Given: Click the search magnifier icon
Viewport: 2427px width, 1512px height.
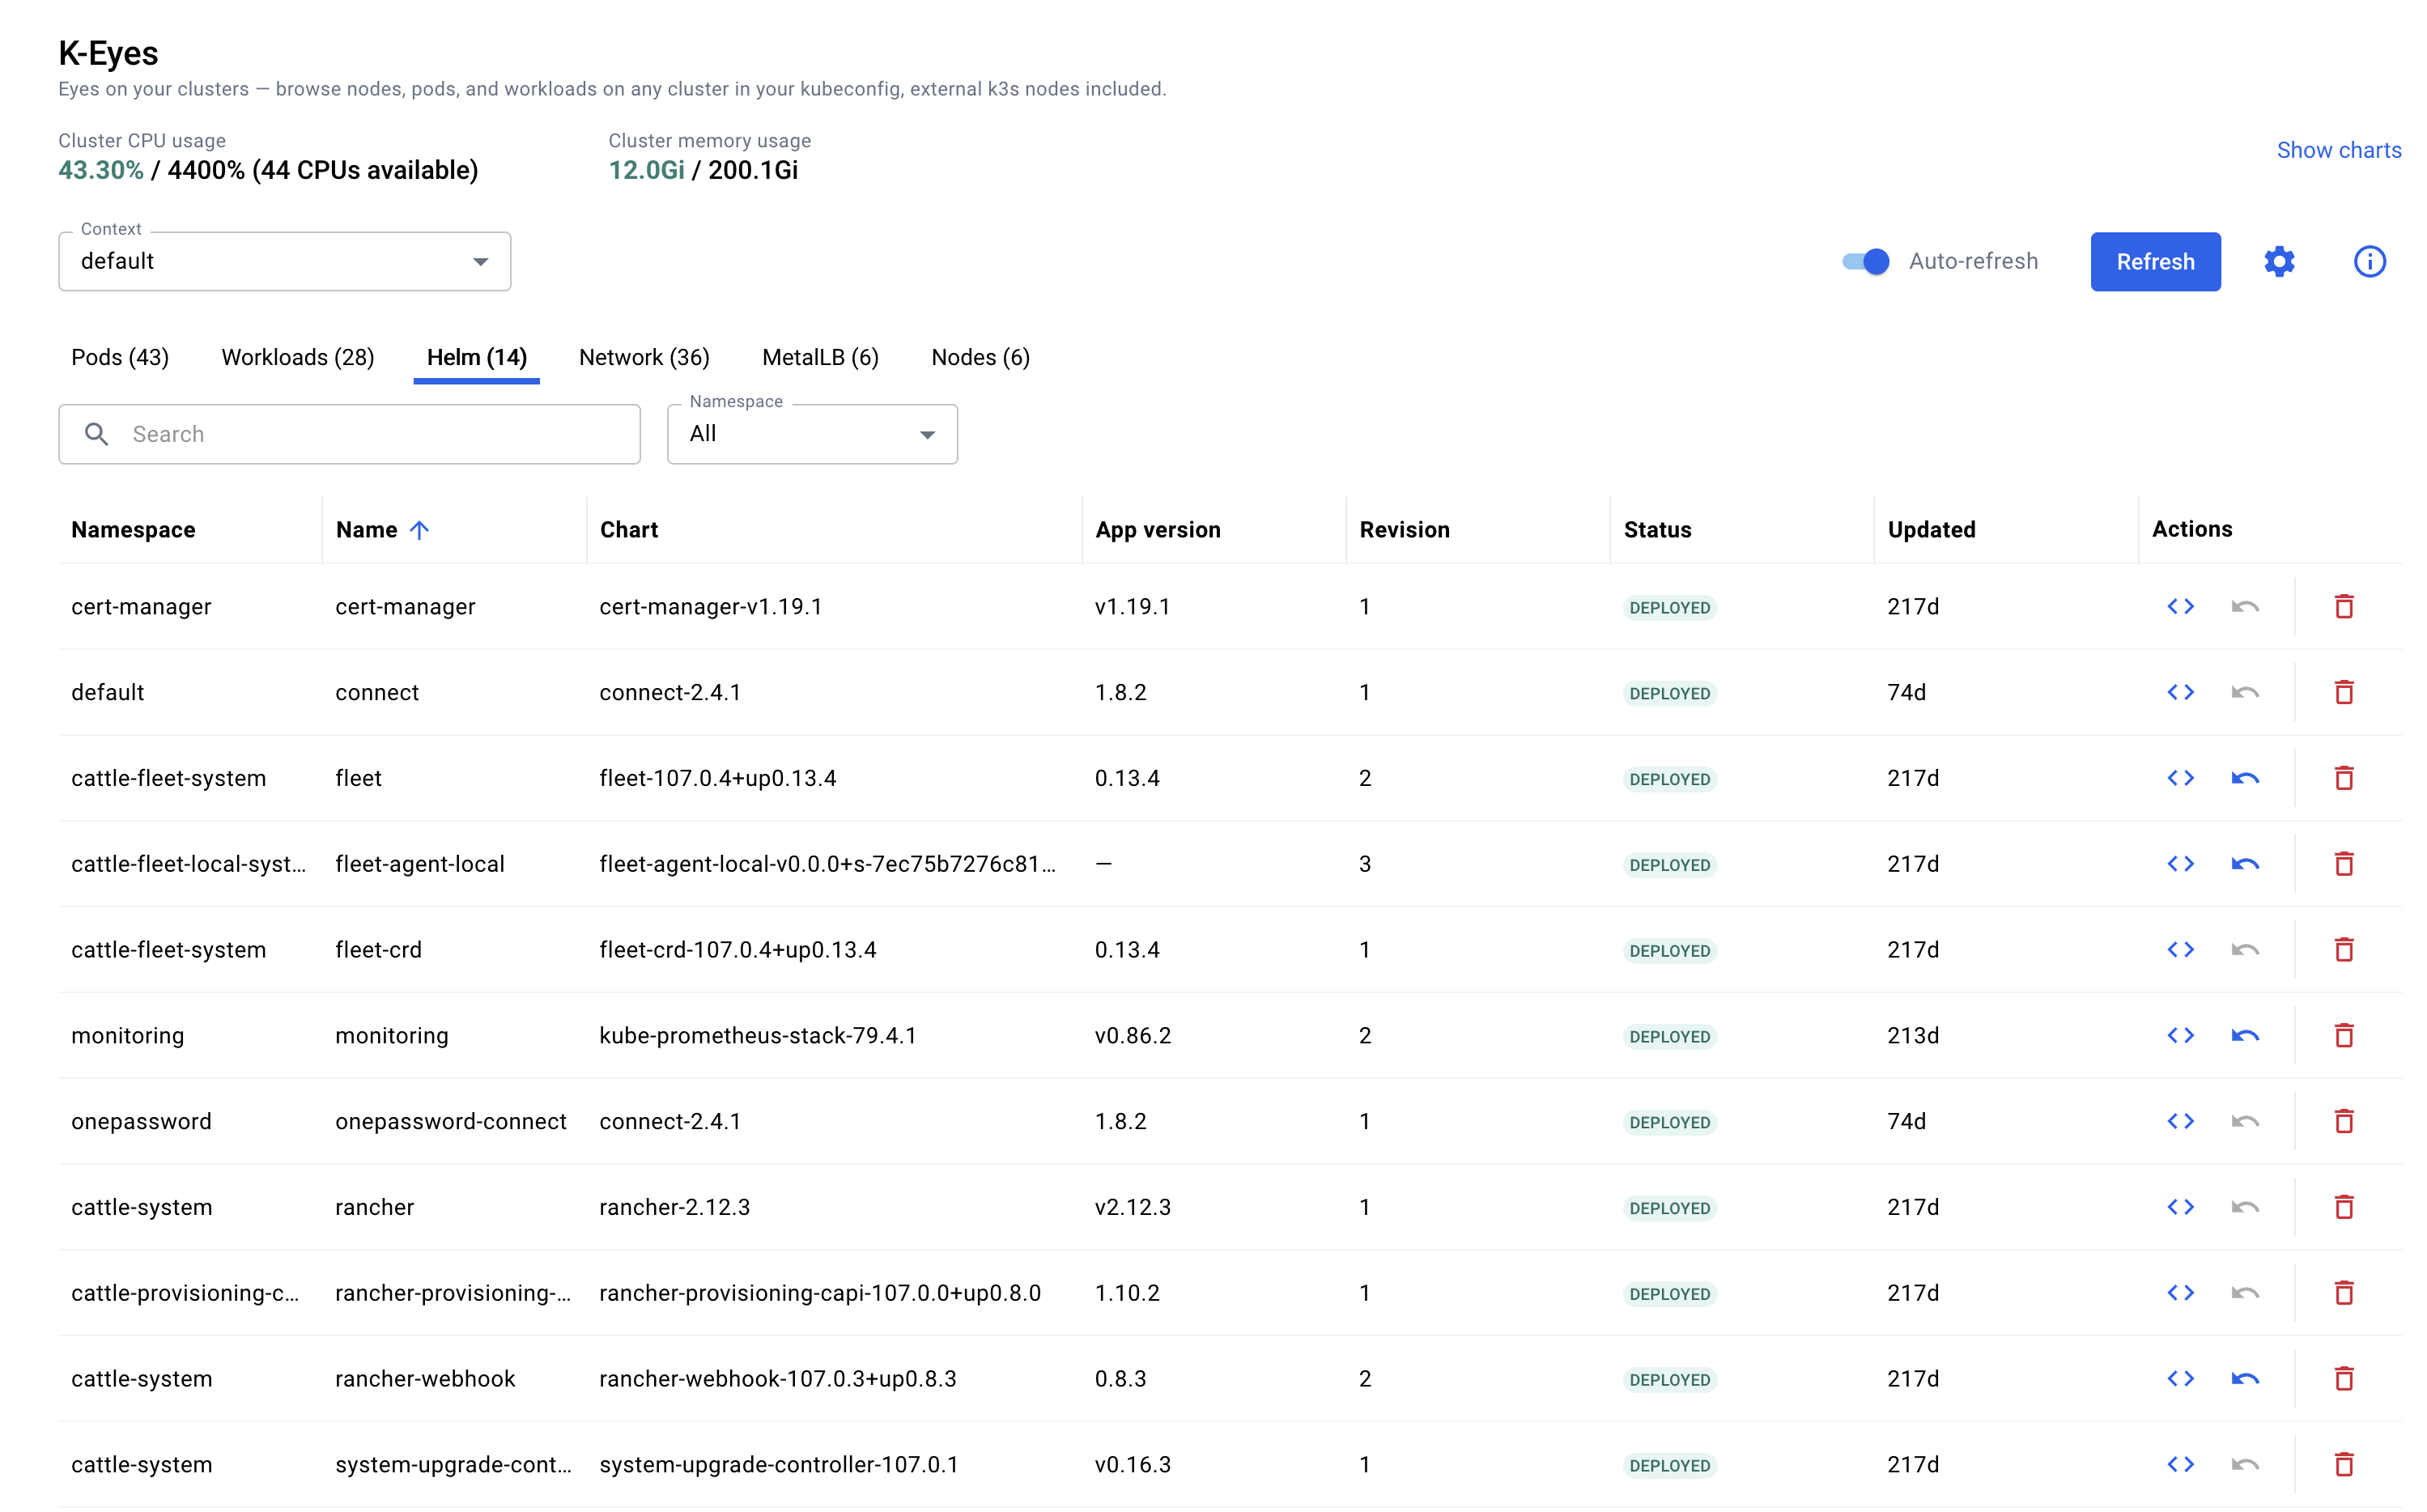Looking at the screenshot, I should coord(96,434).
